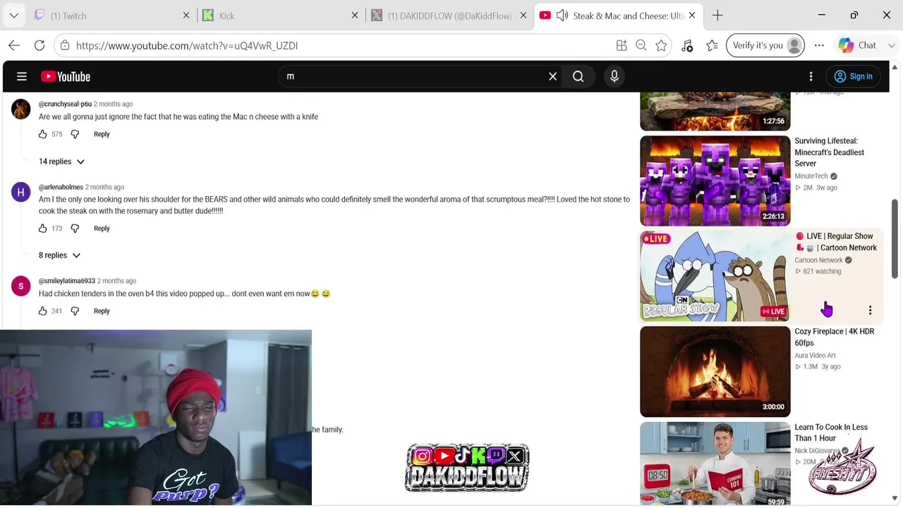Dislike the arlenaholmes comment
The image size is (903, 508).
point(75,229)
